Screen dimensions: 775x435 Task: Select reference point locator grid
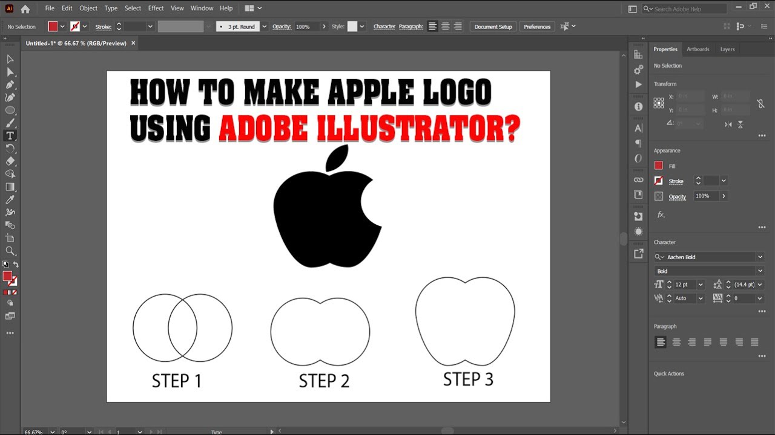point(659,103)
